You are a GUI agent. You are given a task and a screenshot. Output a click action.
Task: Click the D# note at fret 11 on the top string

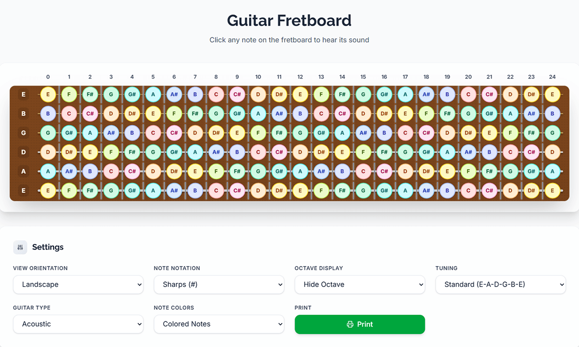pos(279,94)
